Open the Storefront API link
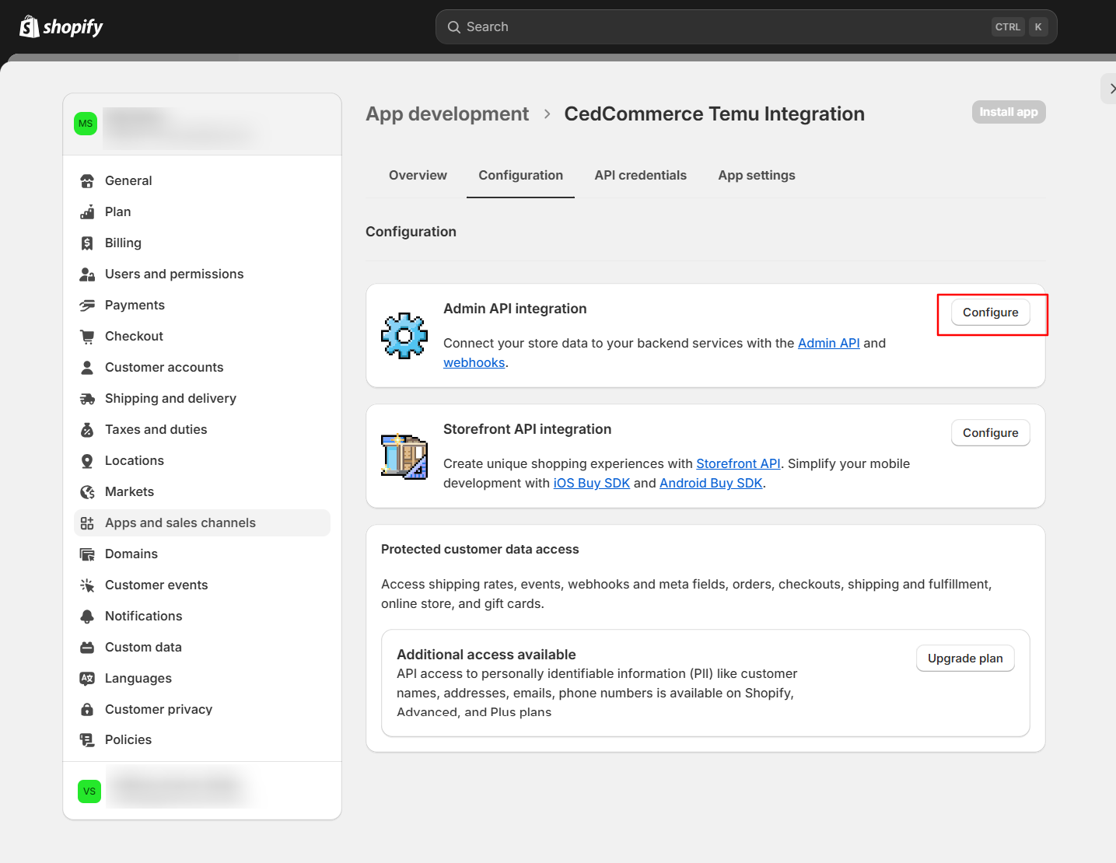Image resolution: width=1116 pixels, height=863 pixels. tap(738, 464)
